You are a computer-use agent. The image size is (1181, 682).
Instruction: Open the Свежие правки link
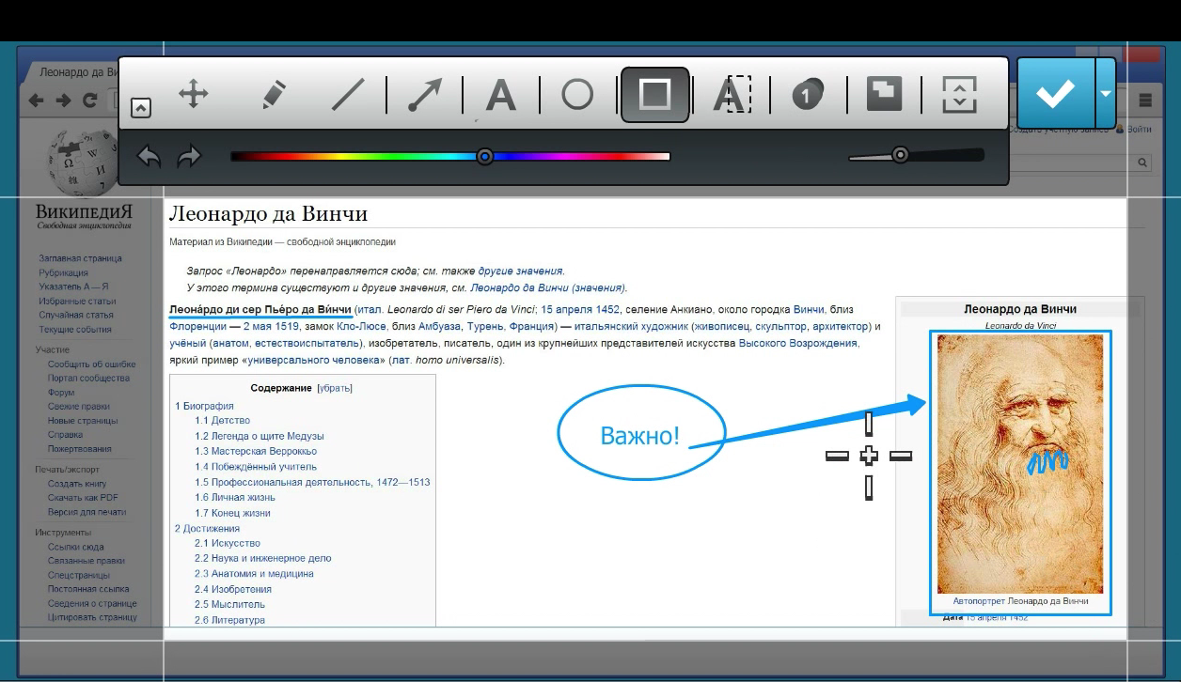click(x=77, y=406)
